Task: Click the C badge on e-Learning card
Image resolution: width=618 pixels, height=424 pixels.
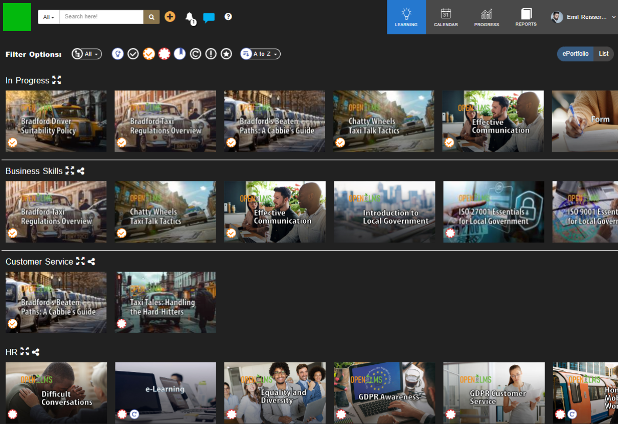Action: pos(134,414)
